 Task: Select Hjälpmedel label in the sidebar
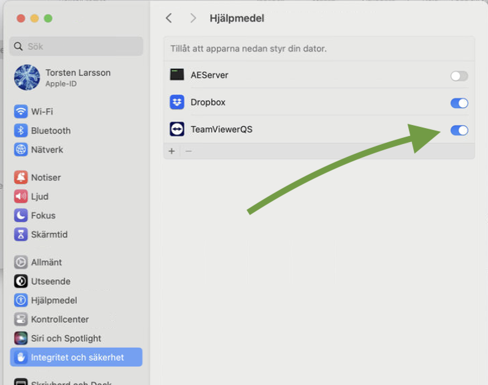(54, 300)
